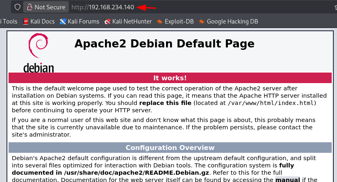Click the Kali Forums favicon icon

[x=63, y=21]
